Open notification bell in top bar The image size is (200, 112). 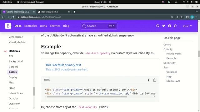[110, 2]
